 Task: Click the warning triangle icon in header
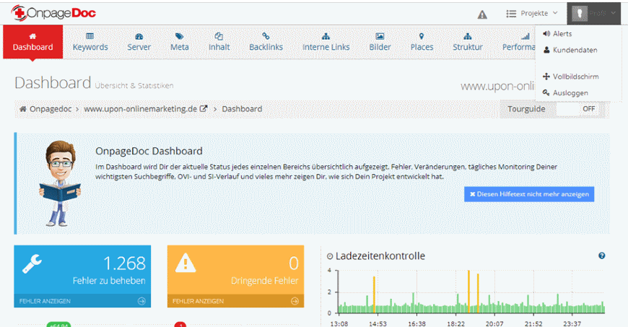click(x=482, y=14)
